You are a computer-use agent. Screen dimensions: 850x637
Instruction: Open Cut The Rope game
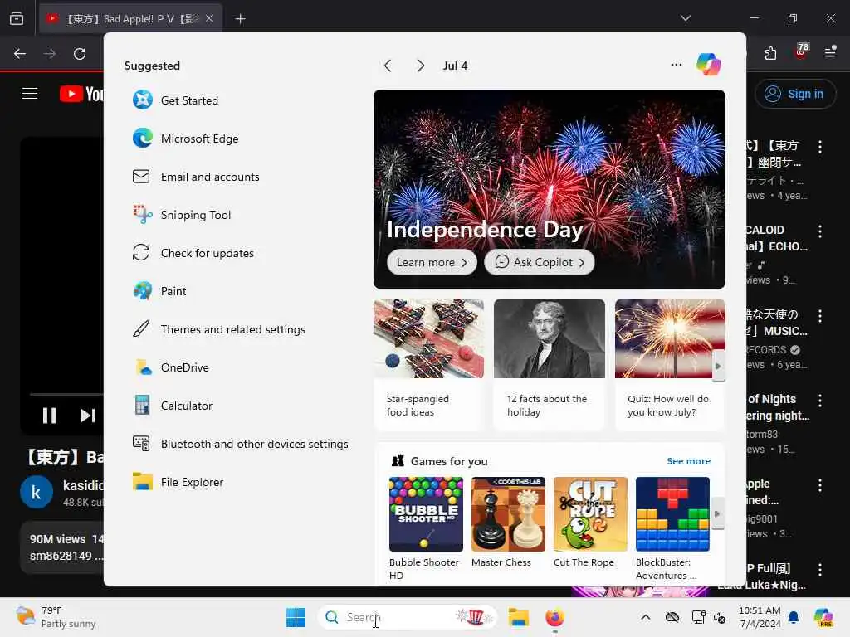[590, 523]
